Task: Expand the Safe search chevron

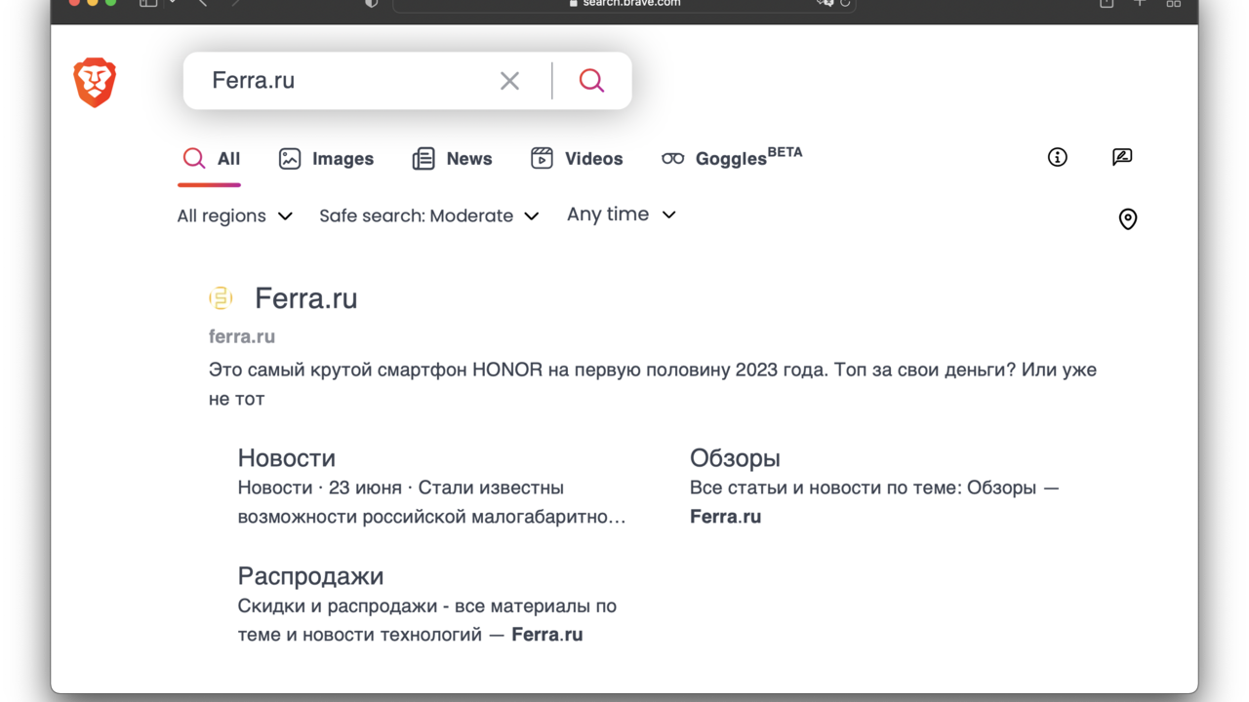Action: click(x=532, y=216)
